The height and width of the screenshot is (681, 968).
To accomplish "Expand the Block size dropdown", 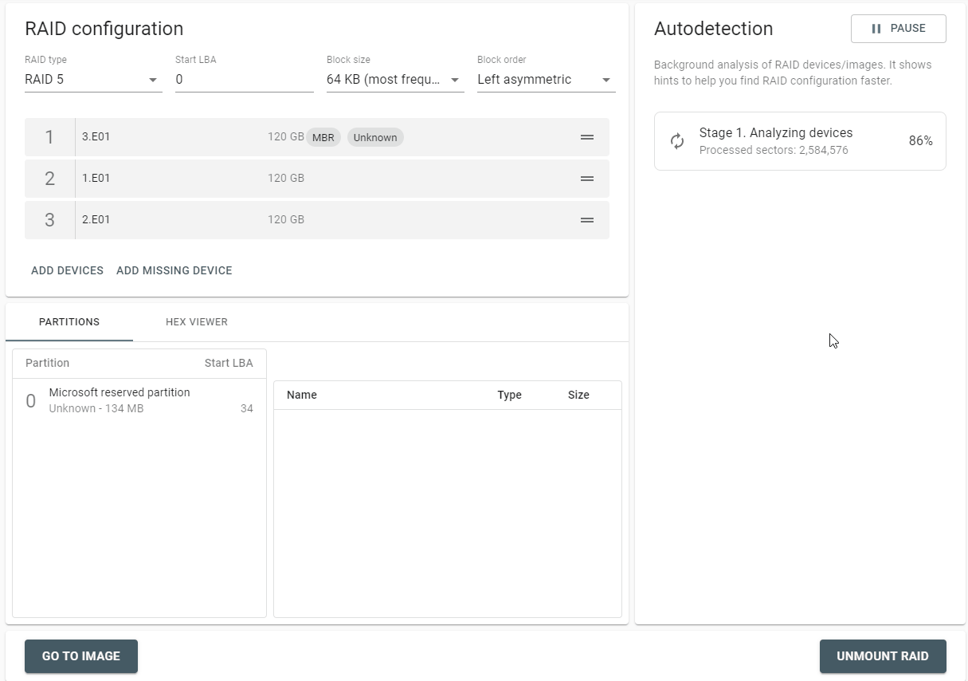I will point(395,80).
